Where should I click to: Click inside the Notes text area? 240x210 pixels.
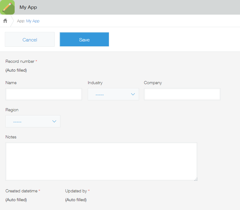click(x=101, y=162)
